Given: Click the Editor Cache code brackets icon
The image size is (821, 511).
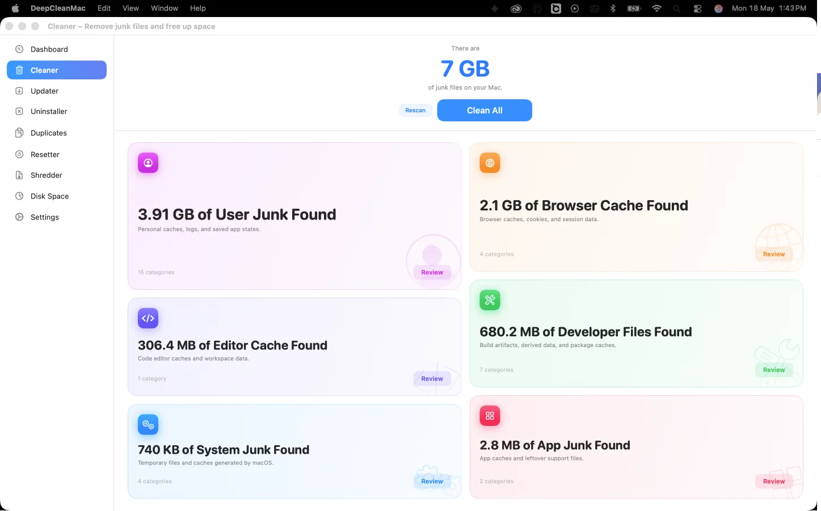Looking at the screenshot, I should point(148,318).
